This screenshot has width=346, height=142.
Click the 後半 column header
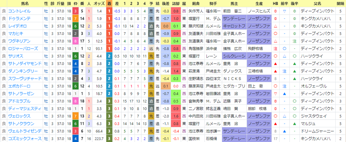pos(294,3)
